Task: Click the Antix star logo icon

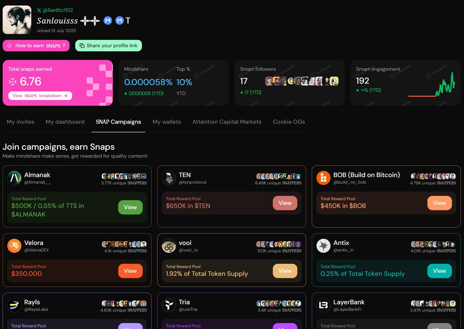Action: tap(324, 246)
